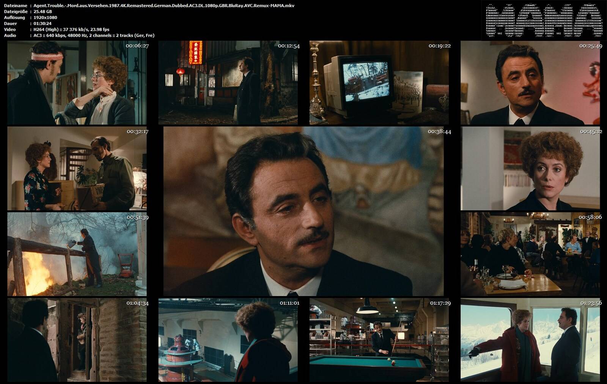This screenshot has height=384, width=607.
Task: Select the thumbnail timestamped 00:58:06
Action: click(x=530, y=254)
